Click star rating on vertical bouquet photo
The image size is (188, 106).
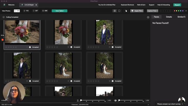tap(52, 47)
